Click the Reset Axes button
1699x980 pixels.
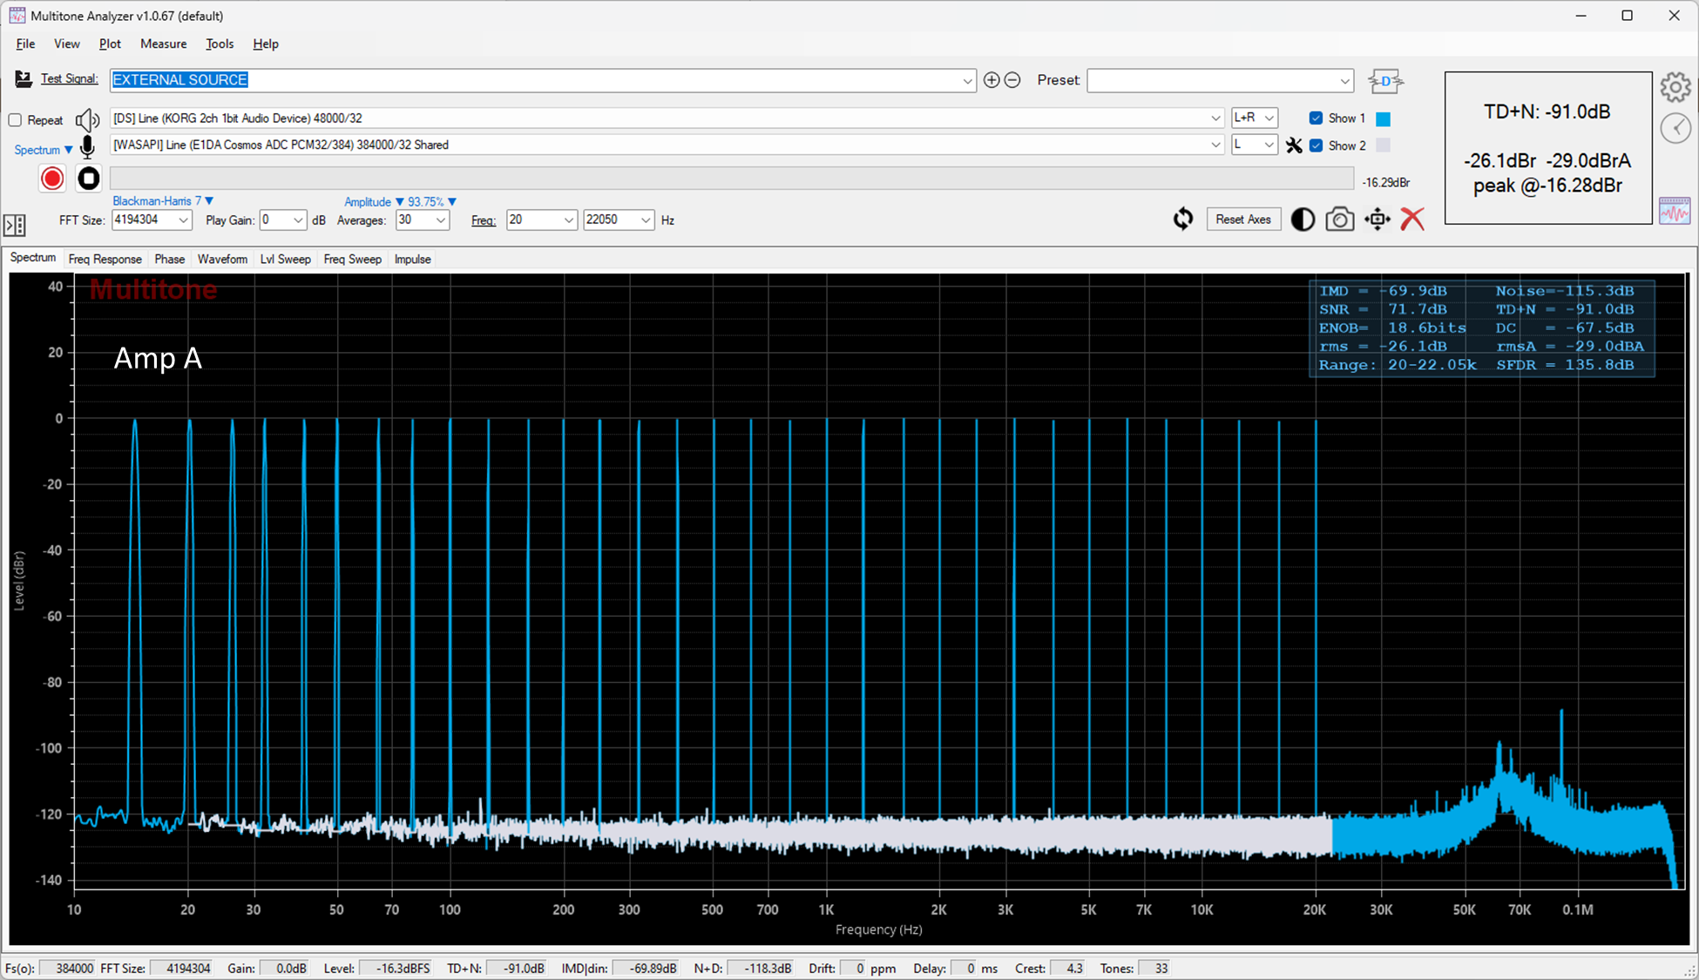point(1243,220)
